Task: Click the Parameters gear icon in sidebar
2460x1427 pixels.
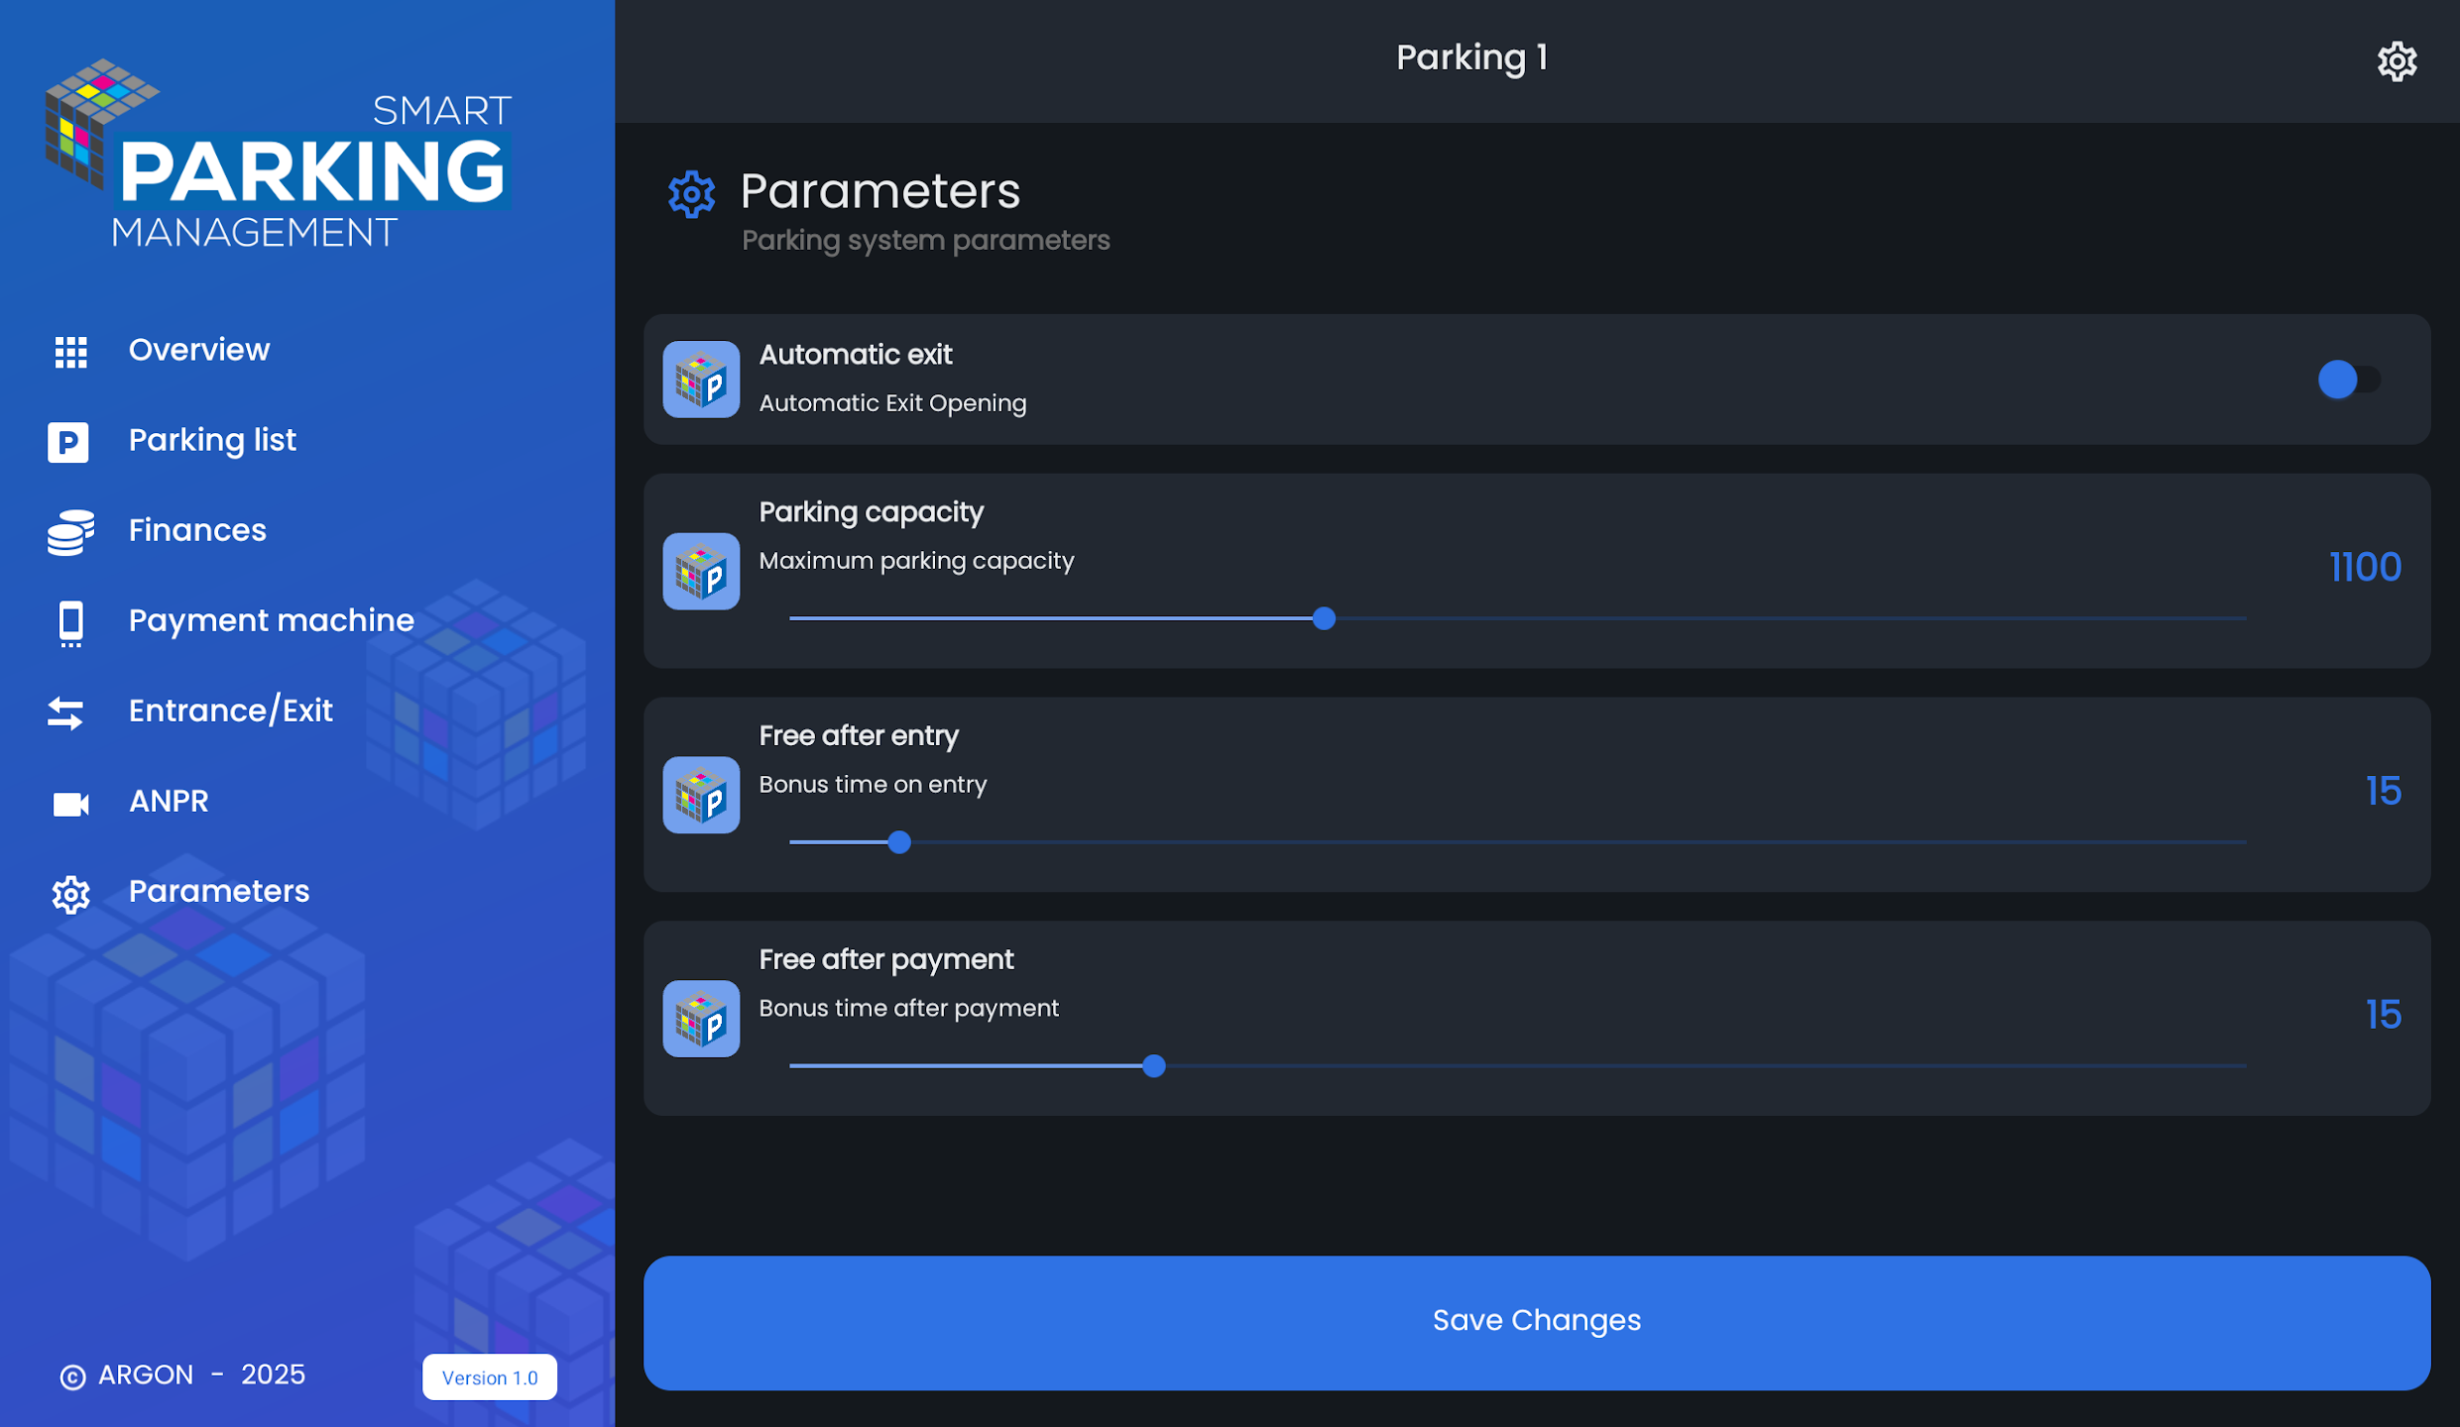Action: (x=70, y=894)
